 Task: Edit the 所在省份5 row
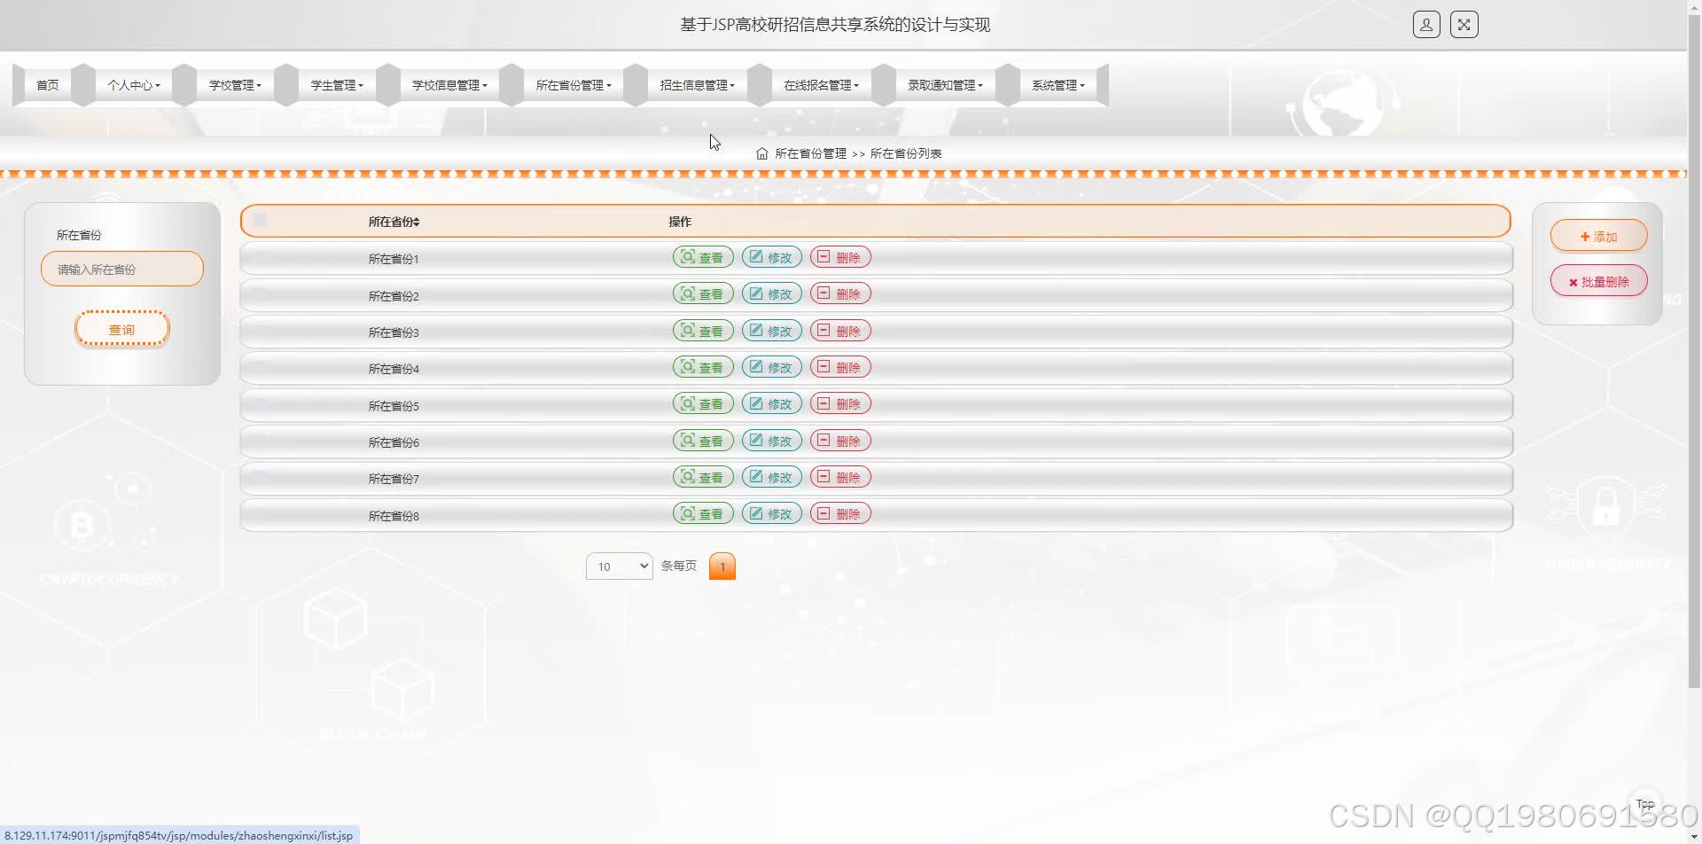pos(772,403)
